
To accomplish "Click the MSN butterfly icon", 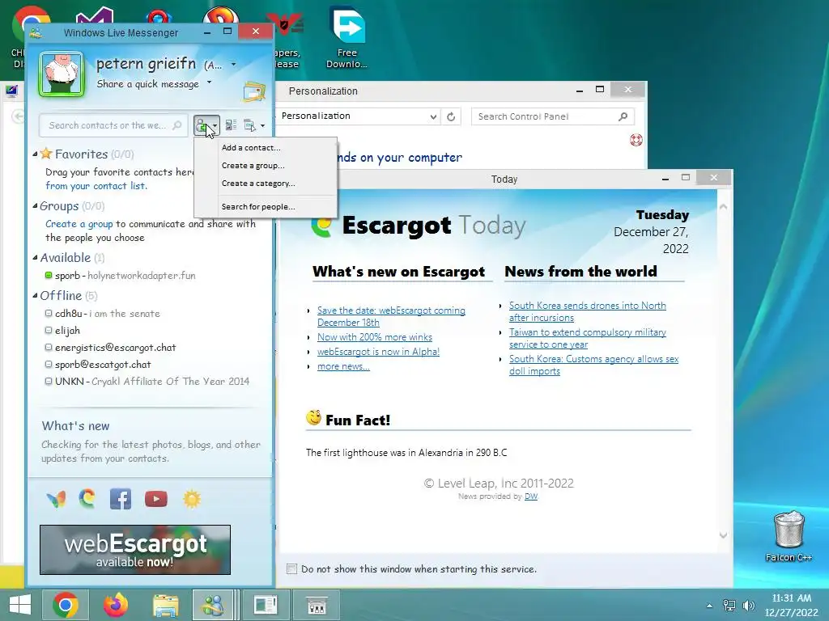I will pyautogui.click(x=56, y=499).
